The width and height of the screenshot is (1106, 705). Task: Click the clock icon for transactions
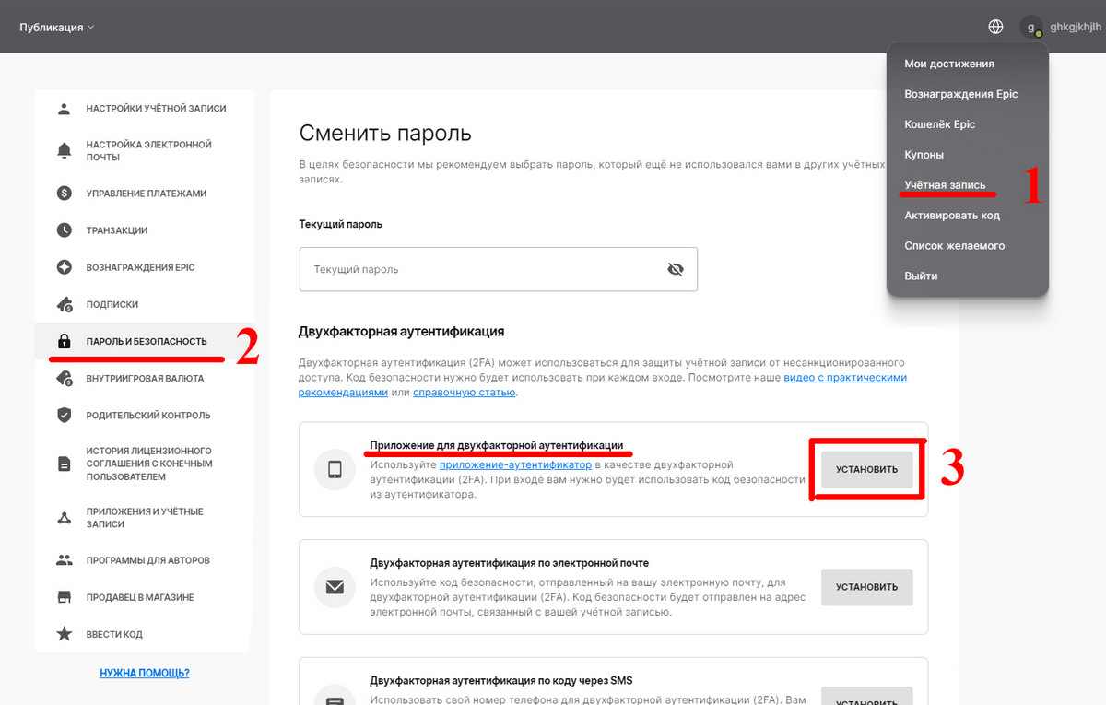tap(64, 230)
